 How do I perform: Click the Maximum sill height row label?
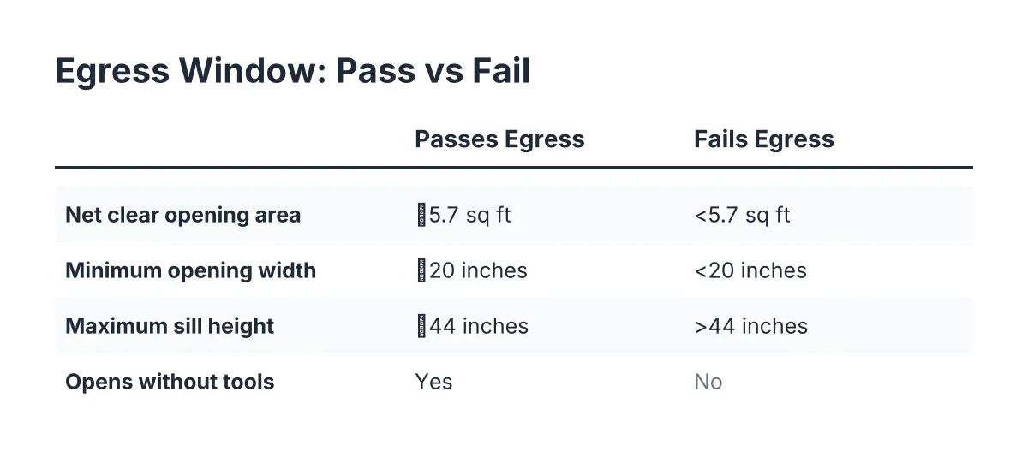[170, 326]
